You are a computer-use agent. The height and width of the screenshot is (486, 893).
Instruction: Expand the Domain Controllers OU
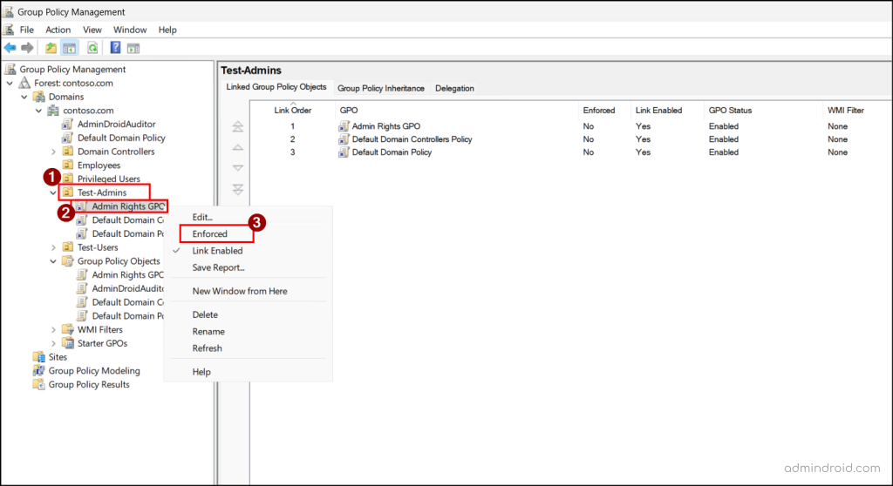(53, 152)
